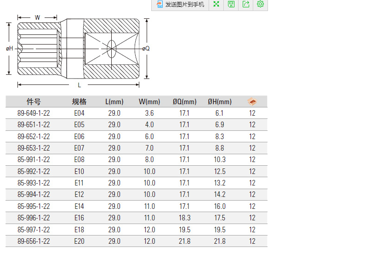Select part number 85-997-1-22
This screenshot has width=365, height=258.
tap(34, 230)
